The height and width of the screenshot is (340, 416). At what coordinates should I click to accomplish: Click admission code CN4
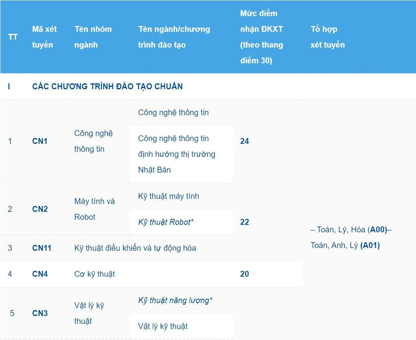coord(40,274)
